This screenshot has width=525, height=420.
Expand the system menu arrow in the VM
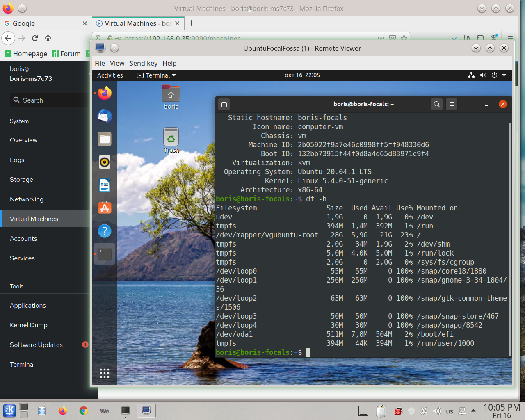click(x=504, y=75)
